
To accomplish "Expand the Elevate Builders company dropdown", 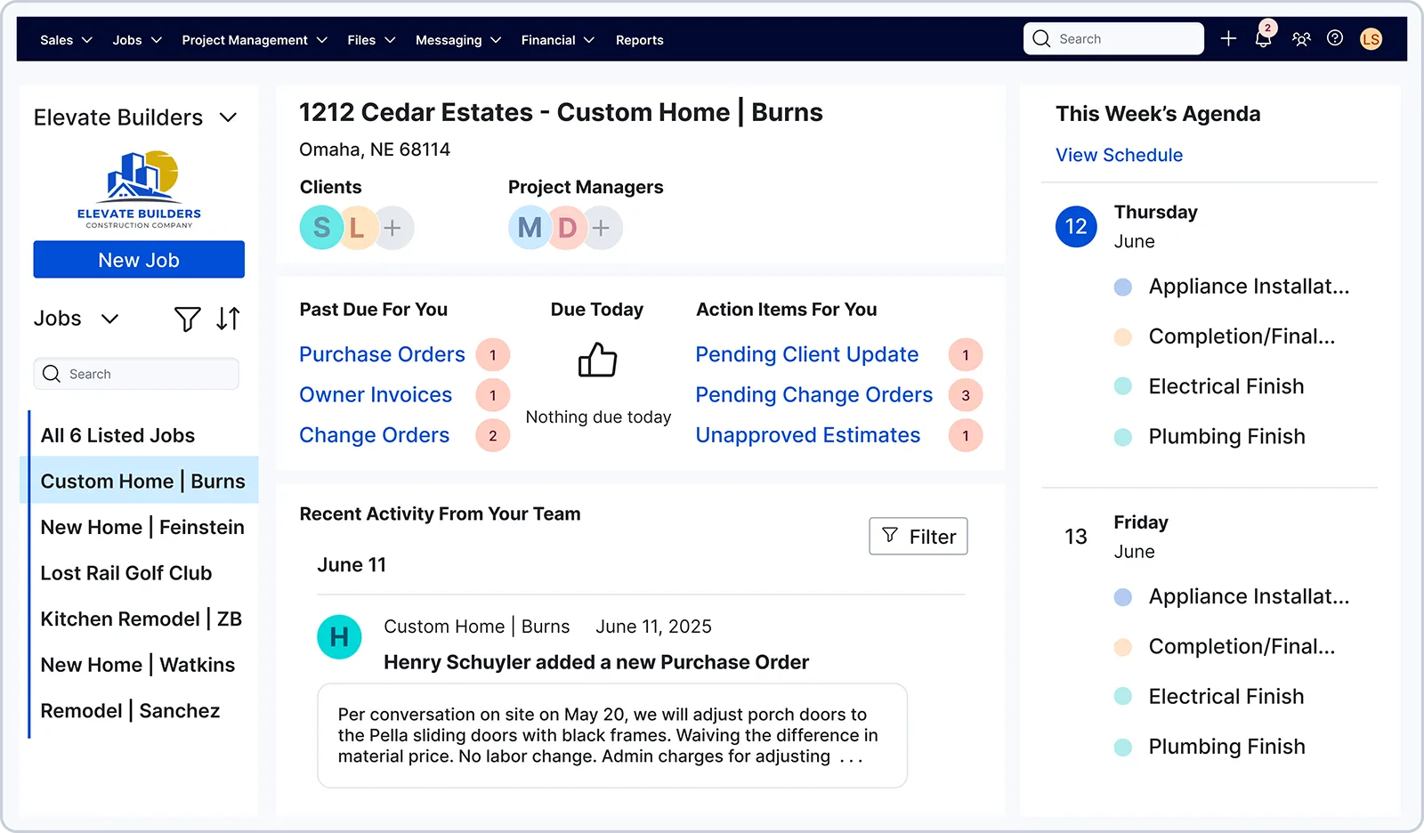I will pos(228,117).
